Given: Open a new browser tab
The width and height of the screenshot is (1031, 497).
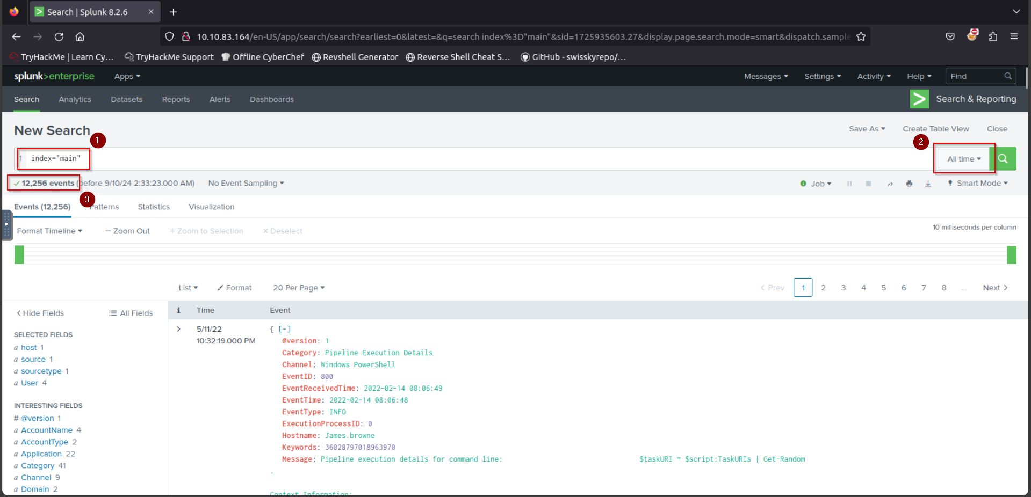Looking at the screenshot, I should click(x=173, y=12).
